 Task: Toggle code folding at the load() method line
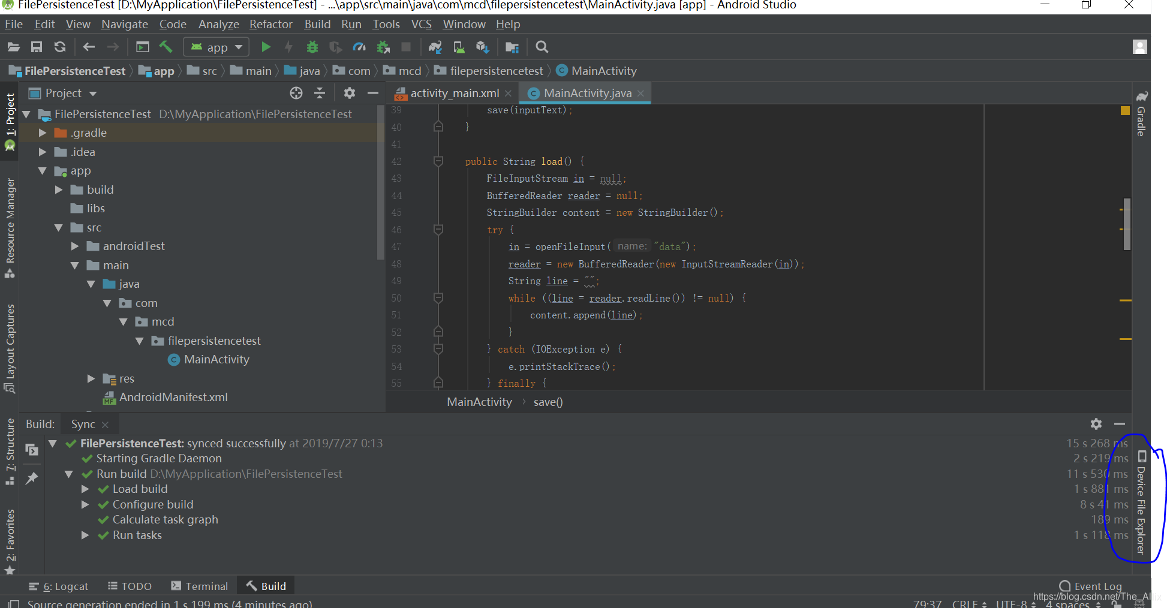coord(438,161)
